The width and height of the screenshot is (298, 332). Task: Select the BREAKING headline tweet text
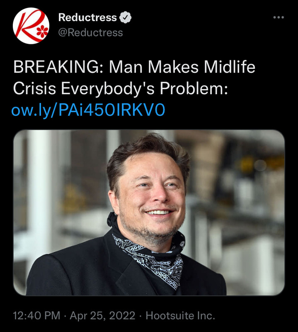(x=134, y=78)
